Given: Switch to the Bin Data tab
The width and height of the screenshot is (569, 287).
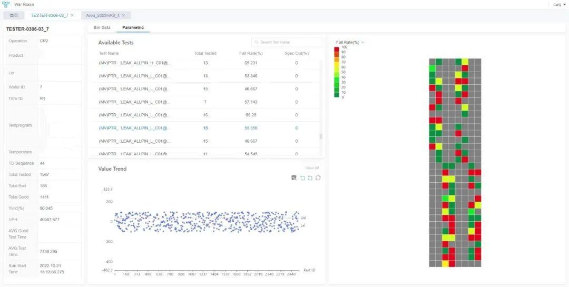Looking at the screenshot, I should 102,27.
